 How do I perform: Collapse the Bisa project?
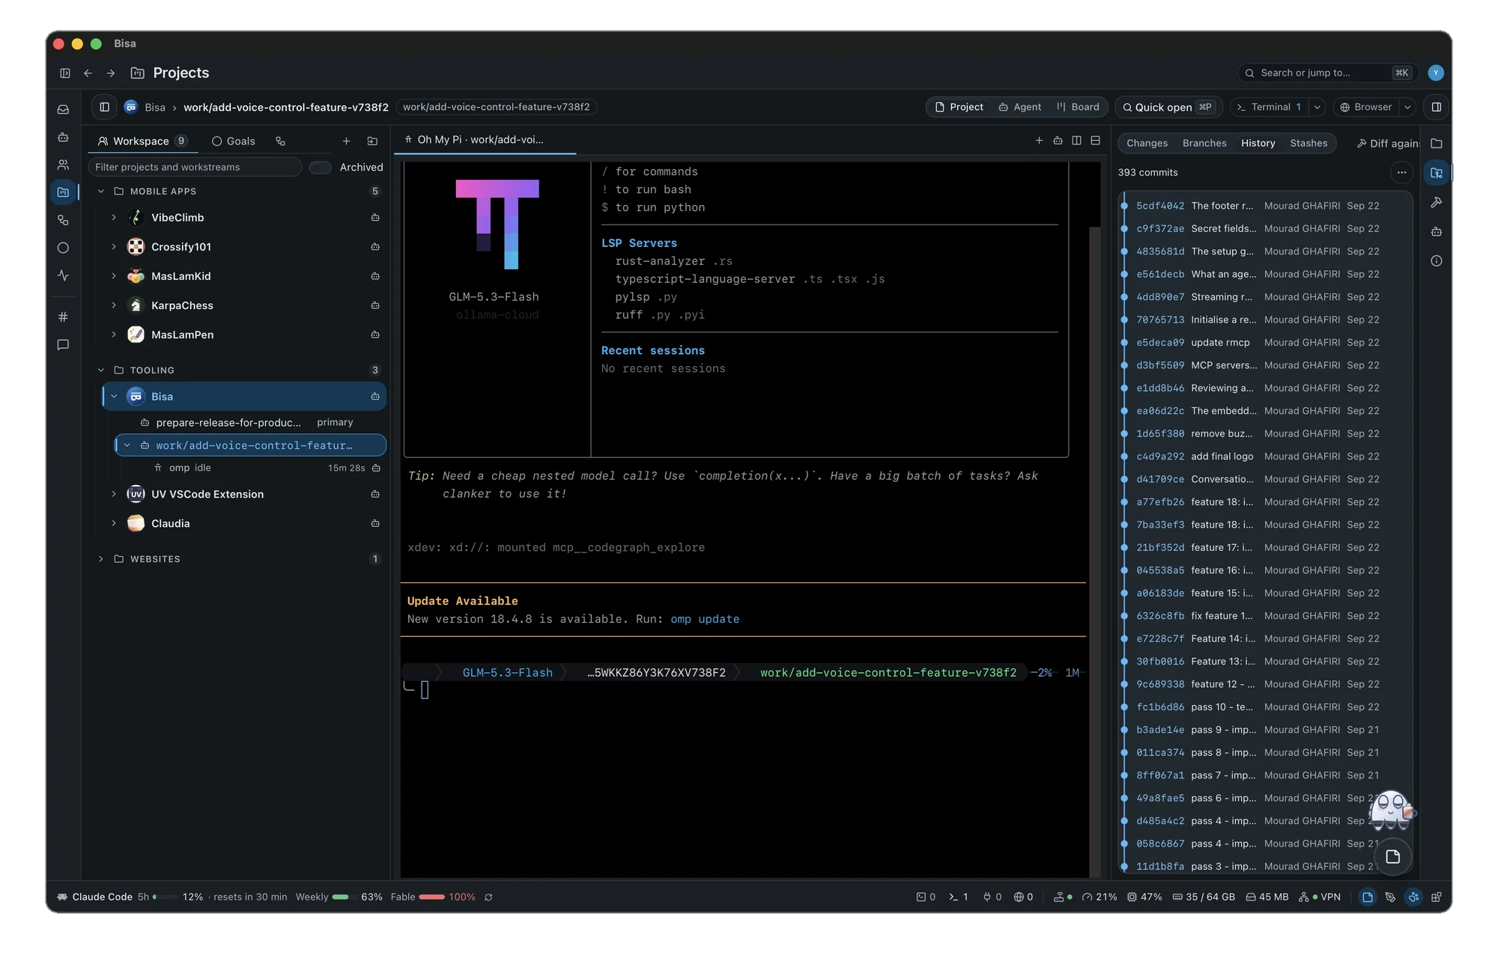click(114, 397)
